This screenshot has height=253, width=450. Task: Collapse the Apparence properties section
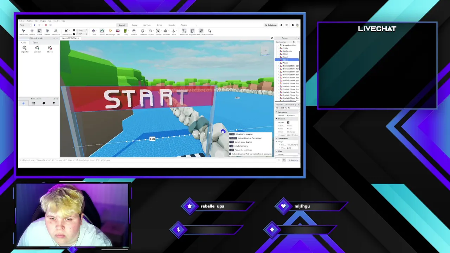(x=276, y=112)
